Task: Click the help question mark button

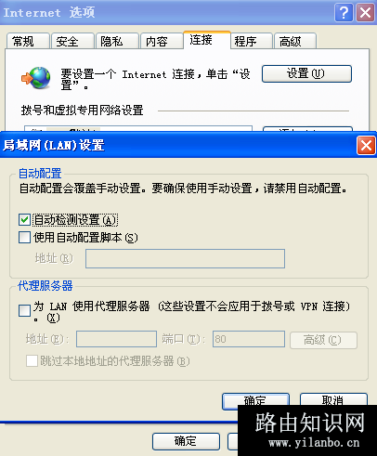Action: click(x=344, y=13)
